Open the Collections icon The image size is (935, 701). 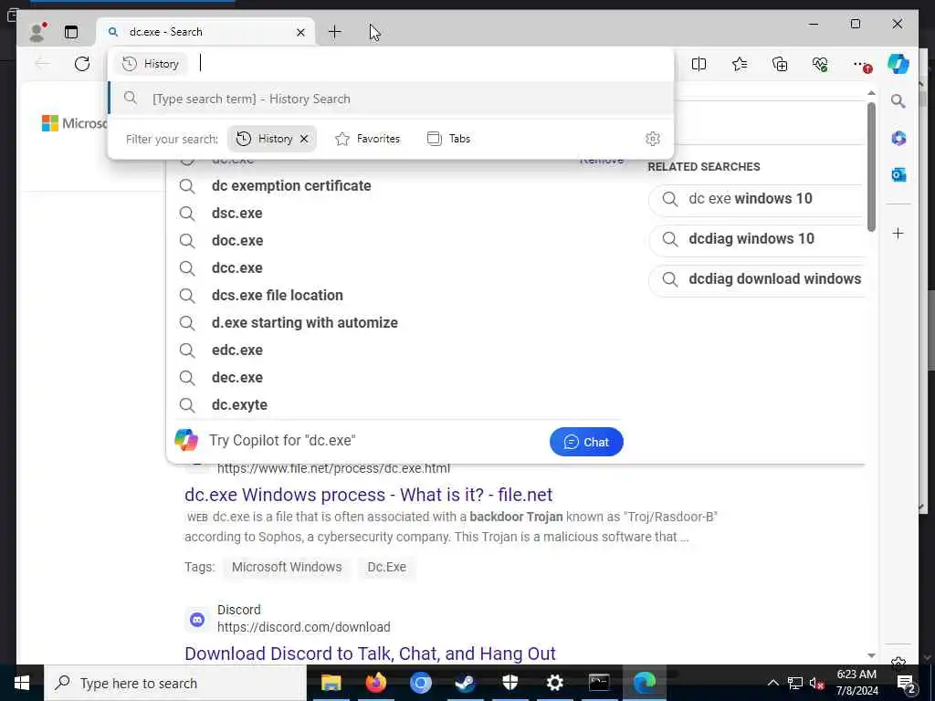(x=780, y=64)
